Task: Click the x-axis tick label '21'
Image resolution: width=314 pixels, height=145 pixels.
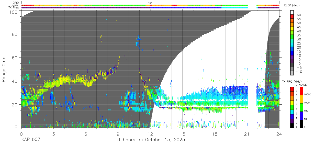Action: pos(247,134)
